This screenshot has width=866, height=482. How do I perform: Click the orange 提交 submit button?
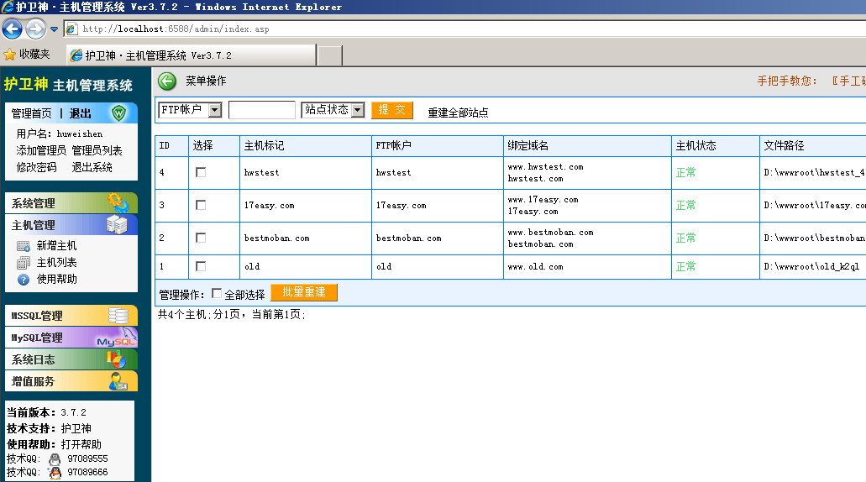coord(392,110)
